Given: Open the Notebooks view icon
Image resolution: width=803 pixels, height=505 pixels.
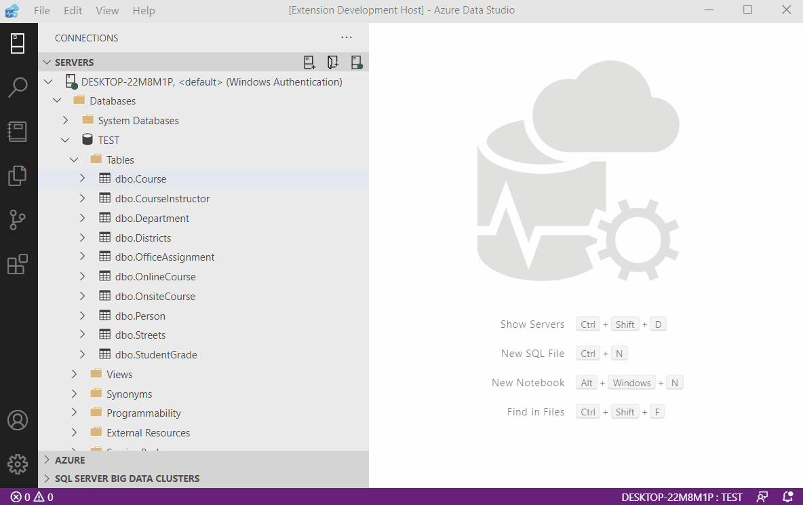Looking at the screenshot, I should point(18,132).
